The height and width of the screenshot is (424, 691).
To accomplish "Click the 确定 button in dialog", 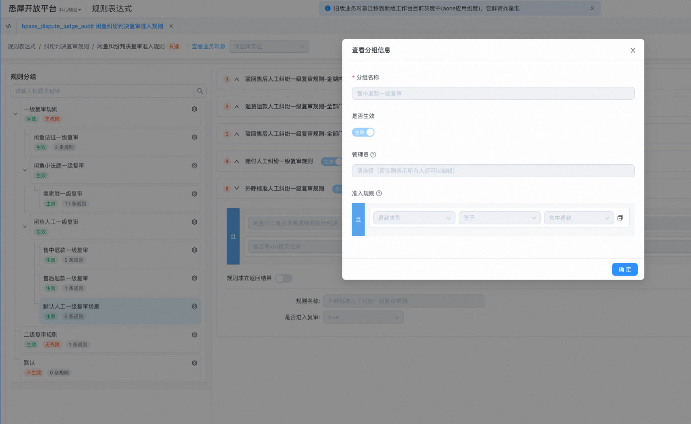I will (624, 269).
